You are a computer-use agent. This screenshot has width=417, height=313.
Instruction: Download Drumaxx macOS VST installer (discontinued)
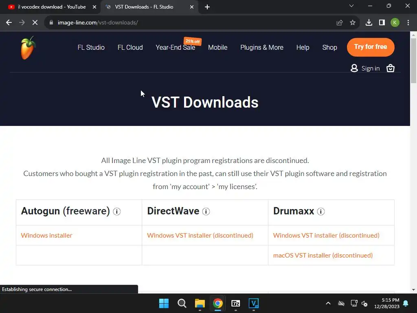click(x=323, y=255)
